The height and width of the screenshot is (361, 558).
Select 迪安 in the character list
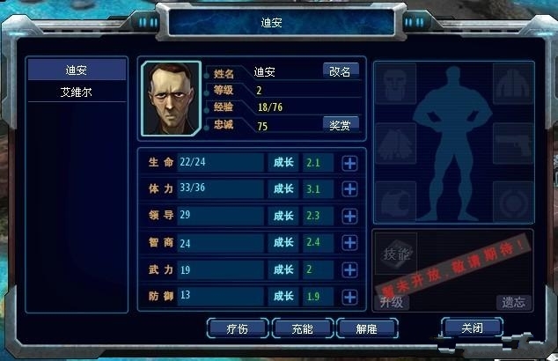pos(77,70)
